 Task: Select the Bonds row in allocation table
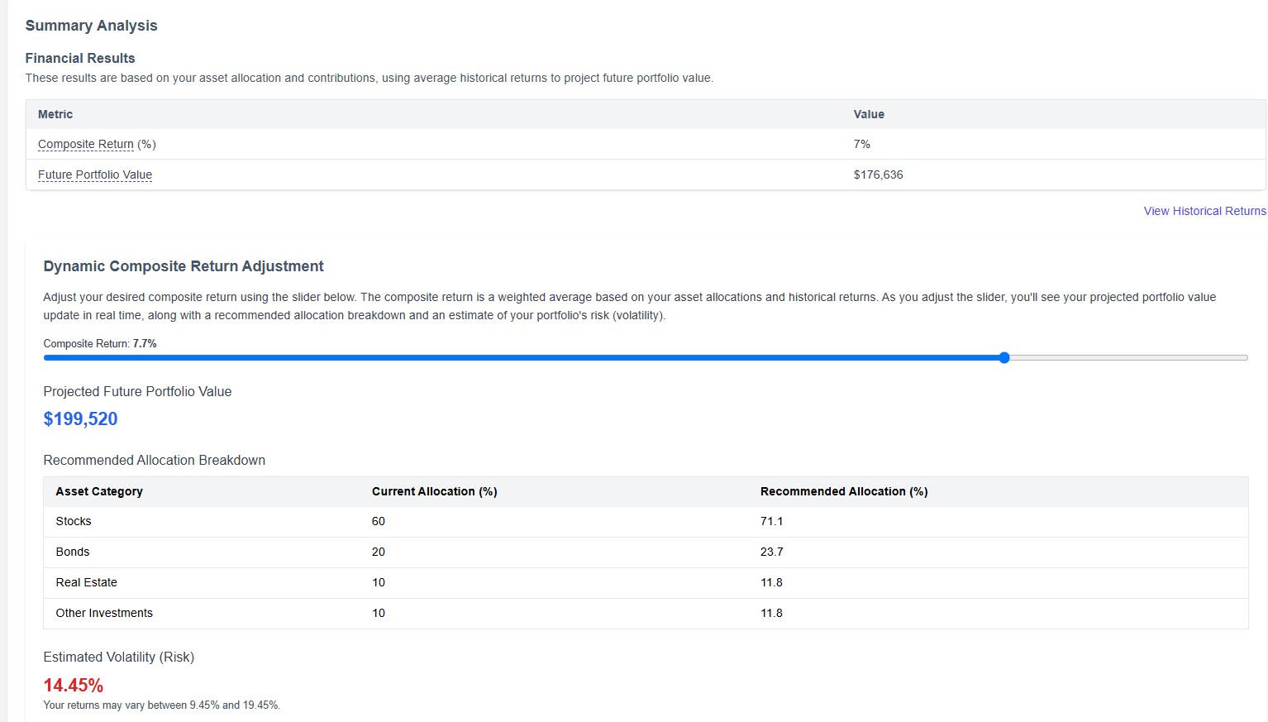click(72, 552)
